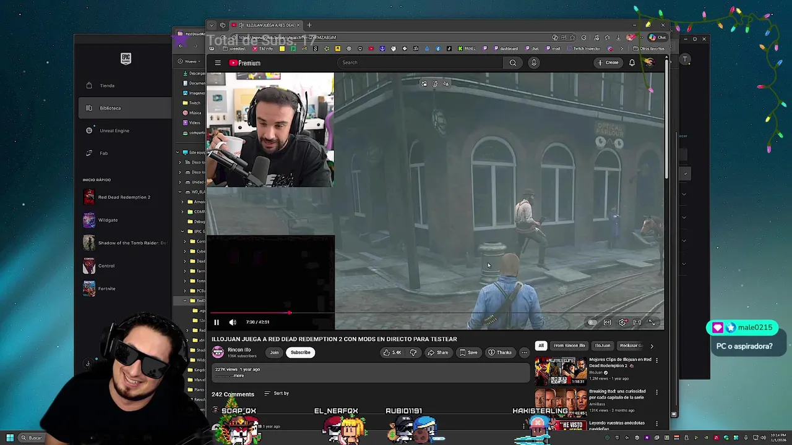Expand the description with ...more
Viewport: 792px width, 445px height.
click(x=238, y=376)
